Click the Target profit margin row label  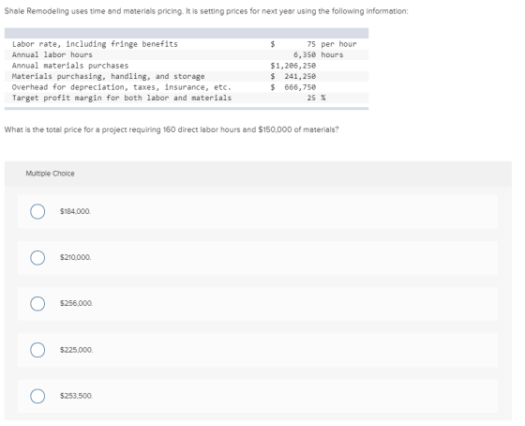[x=122, y=99]
